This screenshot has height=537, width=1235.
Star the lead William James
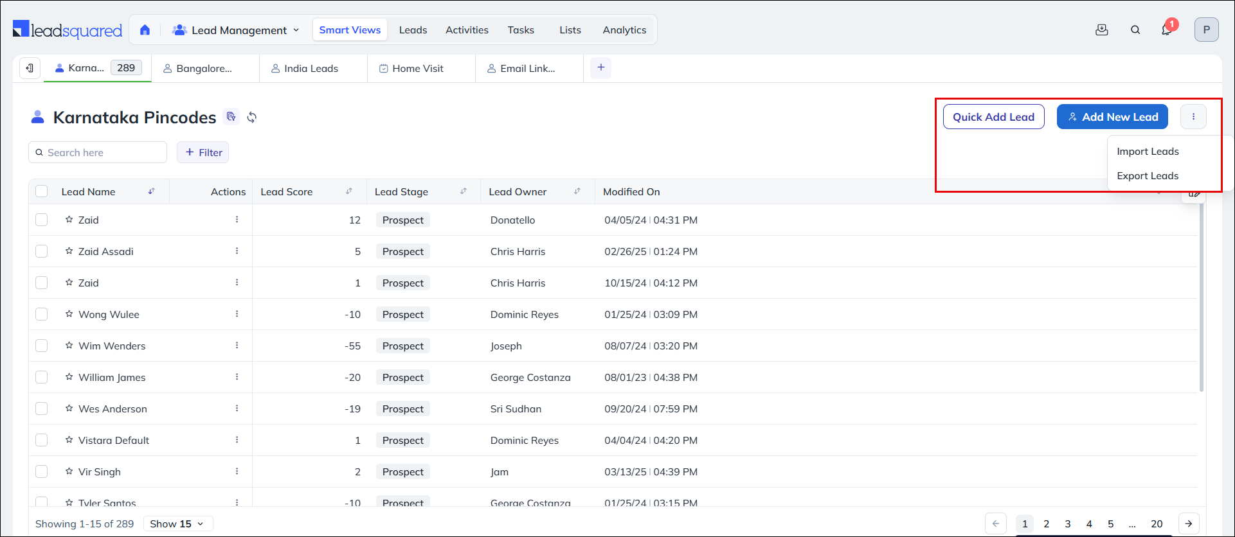(69, 377)
